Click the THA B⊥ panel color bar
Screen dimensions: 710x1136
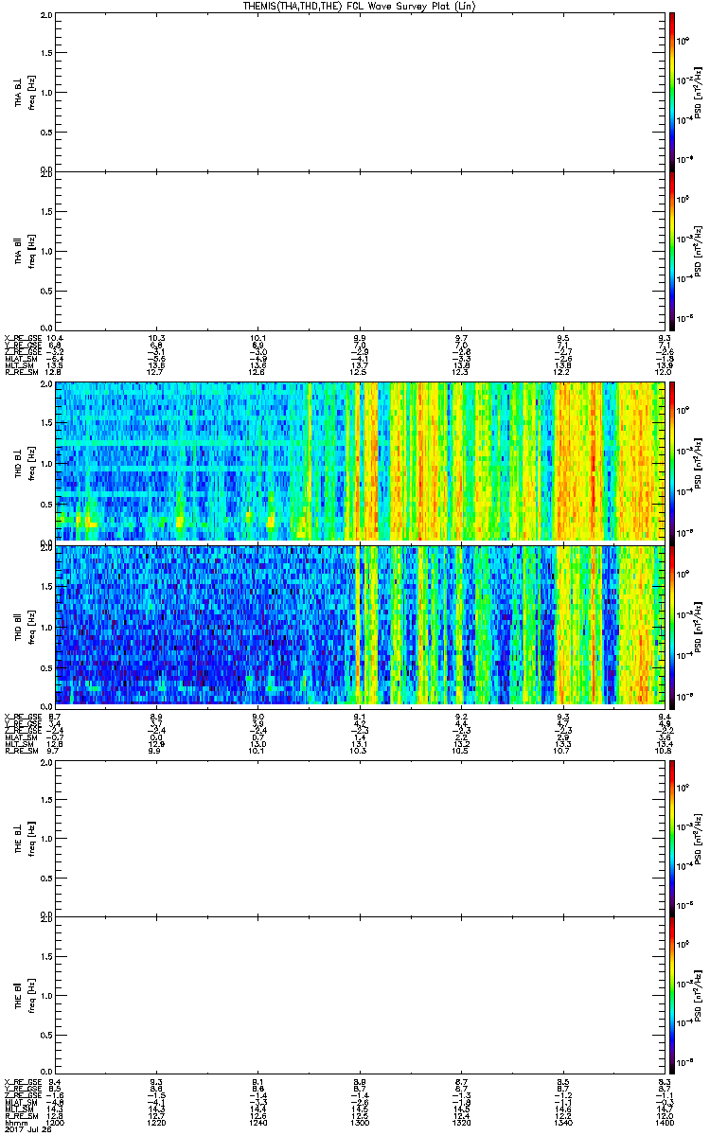671,91
